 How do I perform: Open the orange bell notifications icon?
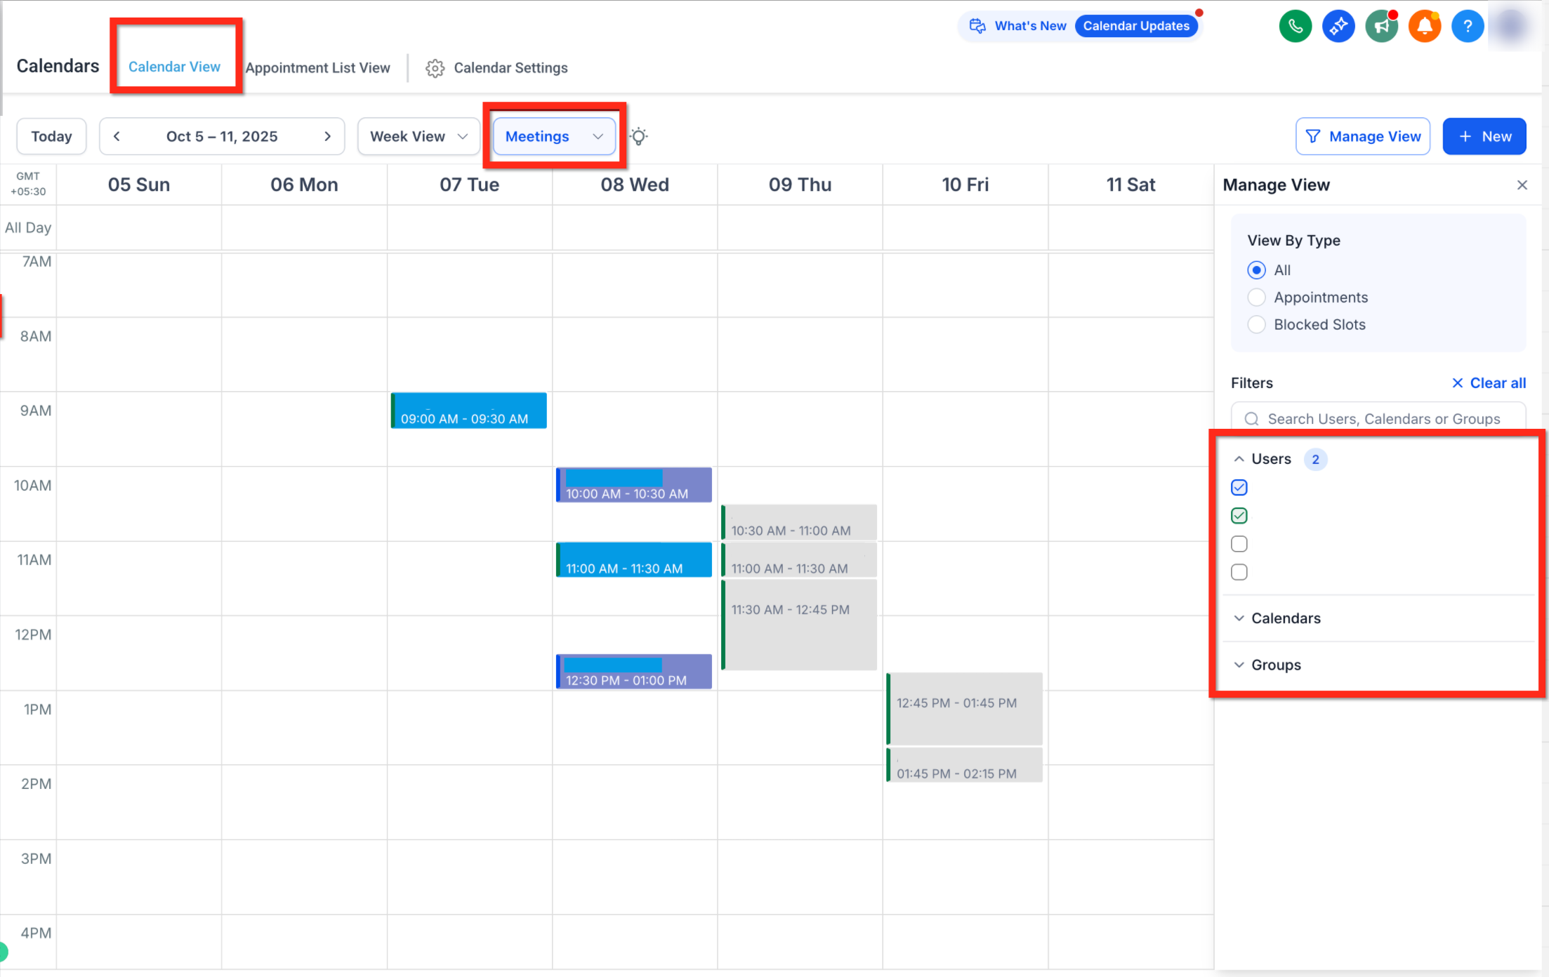coord(1425,27)
